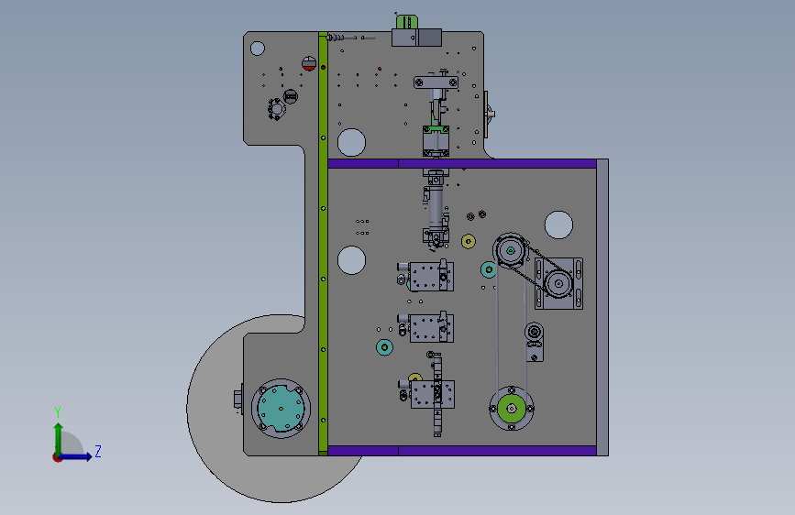795x515 pixels.
Task: Select the green pulley at belt bottom
Action: [x=512, y=409]
